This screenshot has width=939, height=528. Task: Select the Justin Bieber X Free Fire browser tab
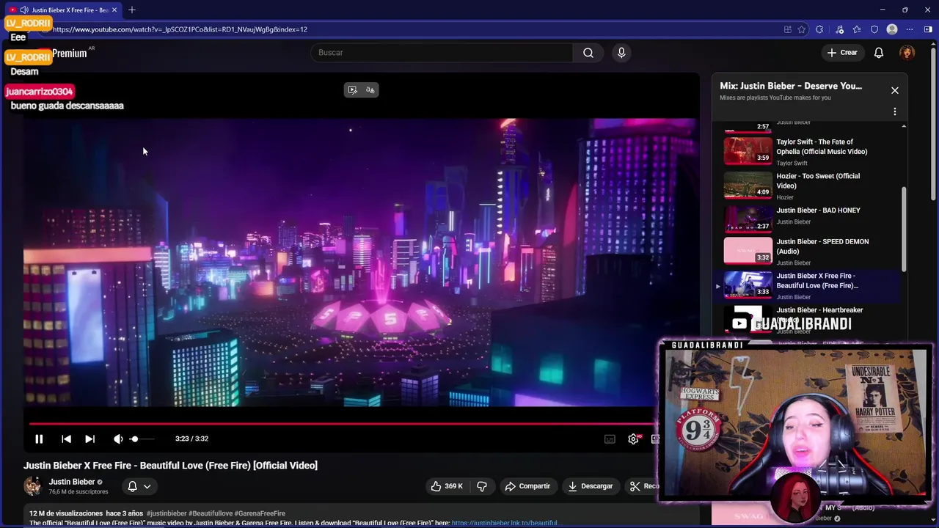point(63,10)
